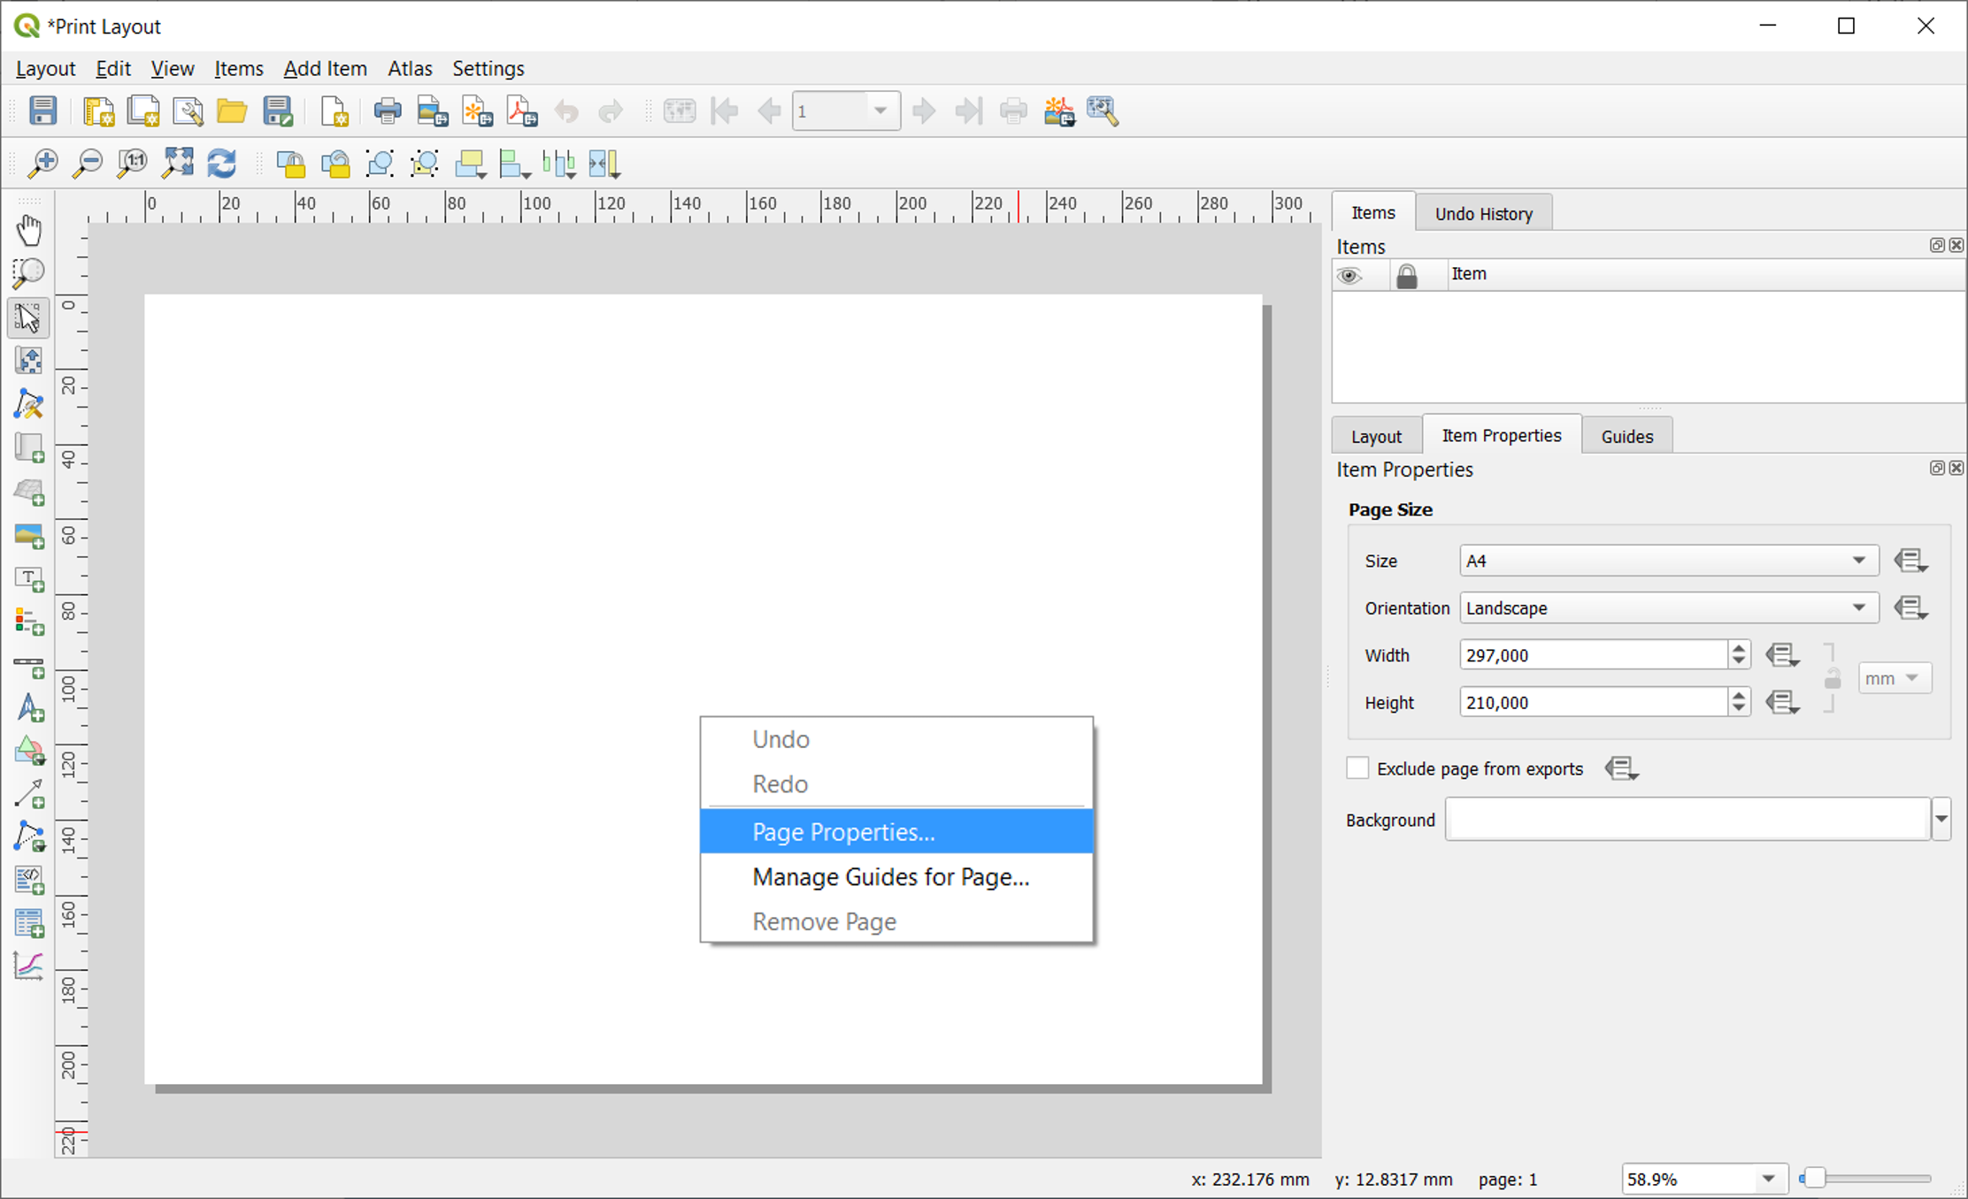Image resolution: width=1968 pixels, height=1199 pixels.
Task: Export layout as PDF
Action: coord(522,111)
